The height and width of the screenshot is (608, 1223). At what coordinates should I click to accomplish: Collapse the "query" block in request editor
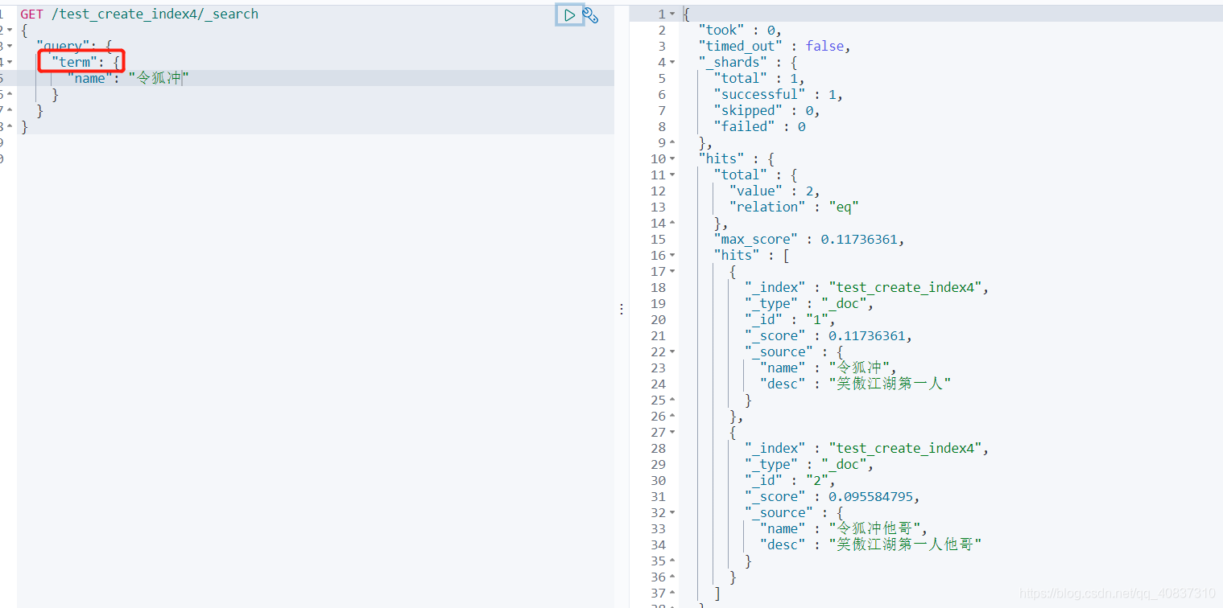[10, 46]
